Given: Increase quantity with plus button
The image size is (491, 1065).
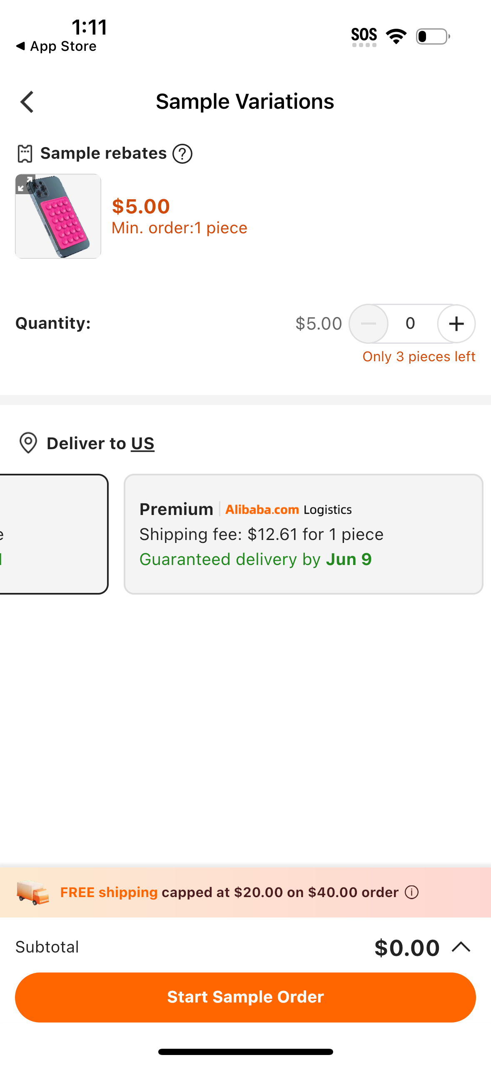Looking at the screenshot, I should pyautogui.click(x=456, y=324).
